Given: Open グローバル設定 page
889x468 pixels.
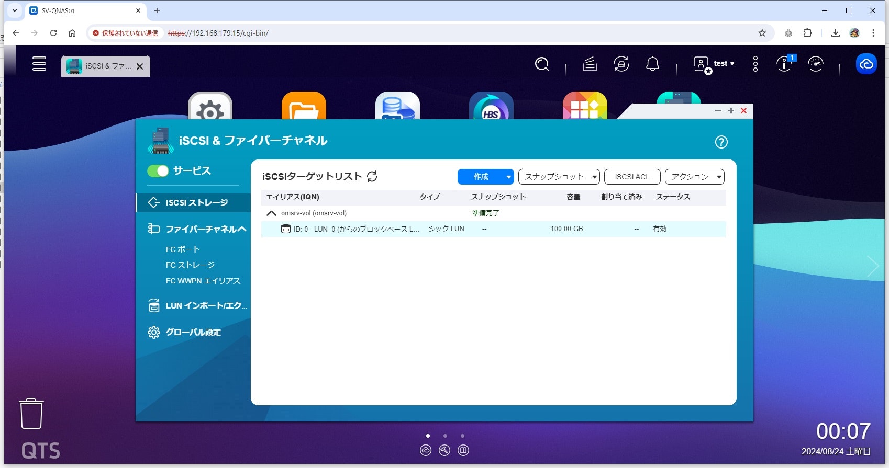Looking at the screenshot, I should 184,333.
